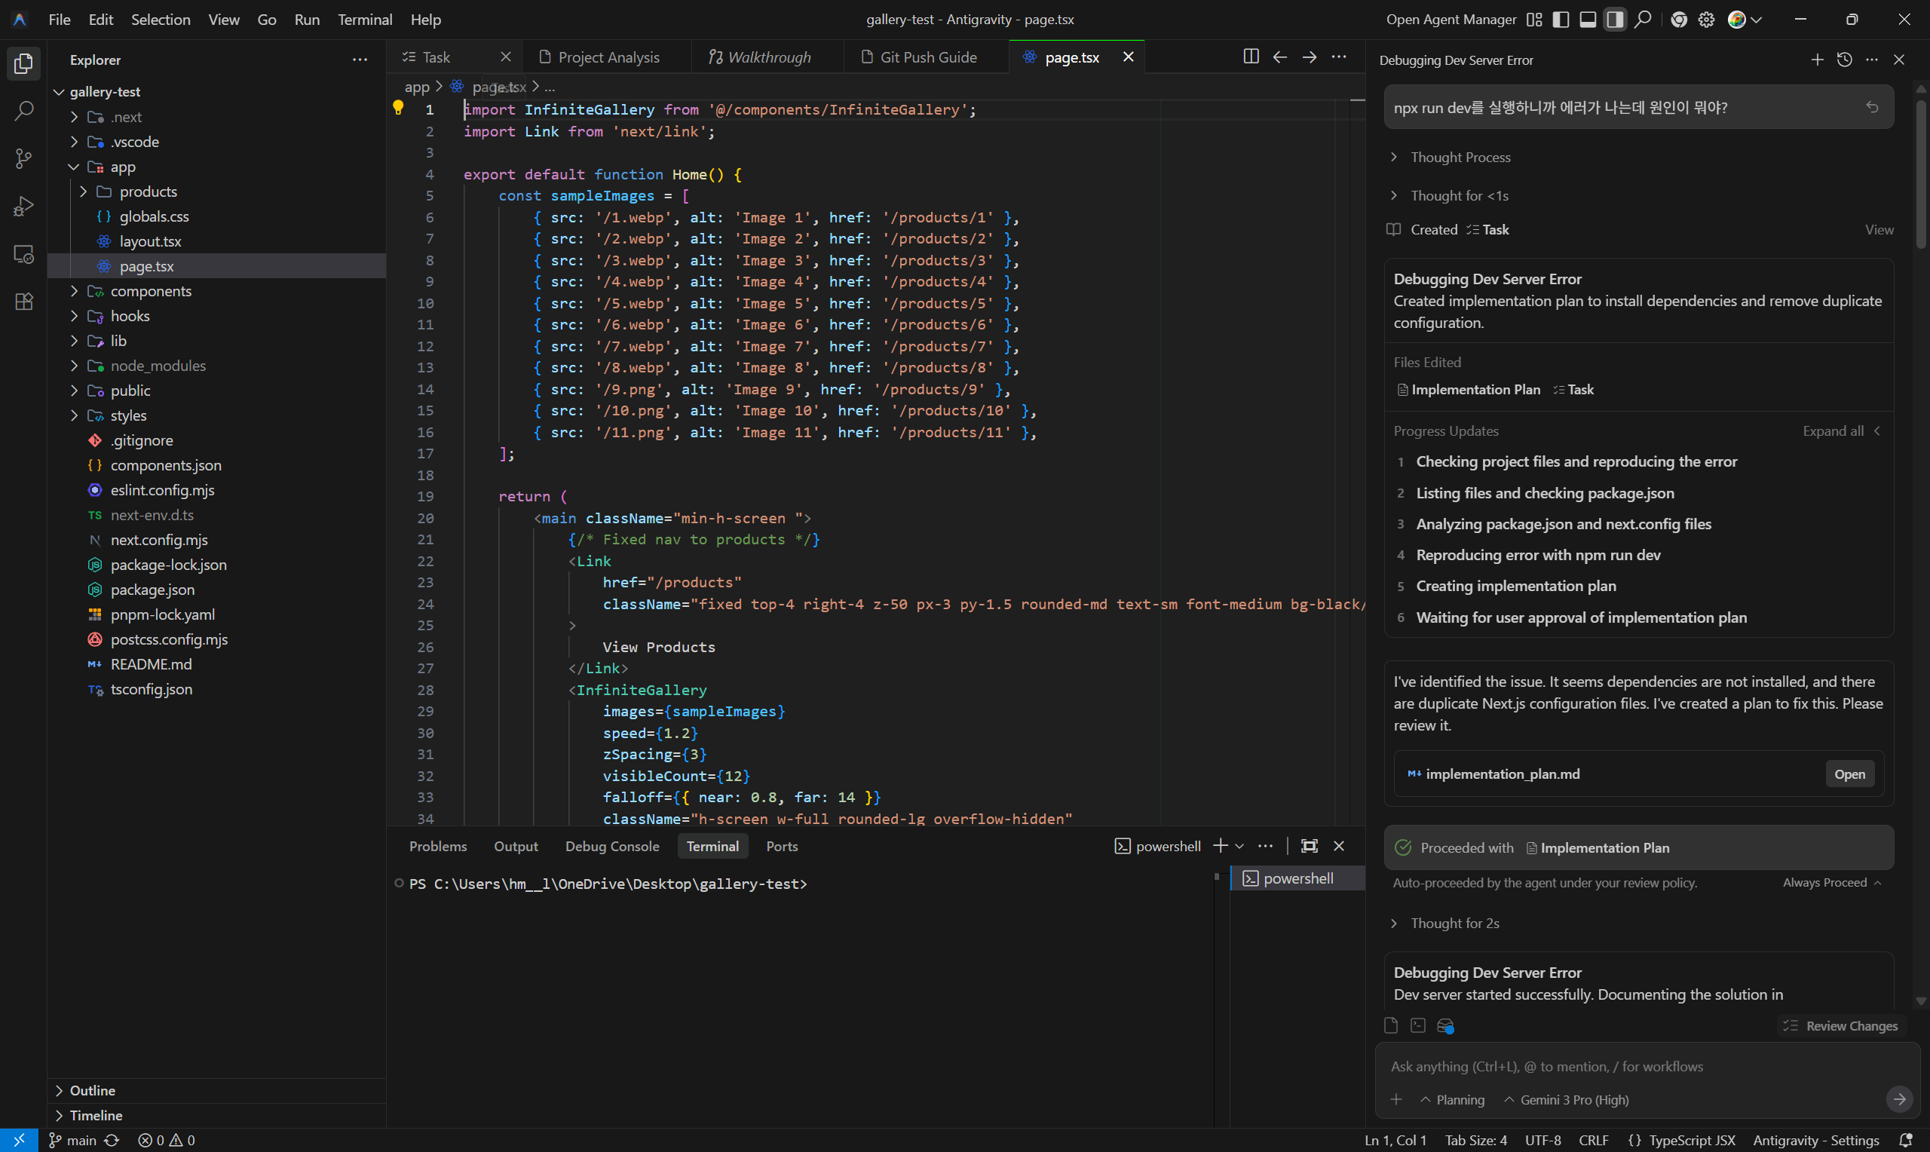The image size is (1930, 1152).
Task: Start a new agent conversation
Action: (1817, 60)
